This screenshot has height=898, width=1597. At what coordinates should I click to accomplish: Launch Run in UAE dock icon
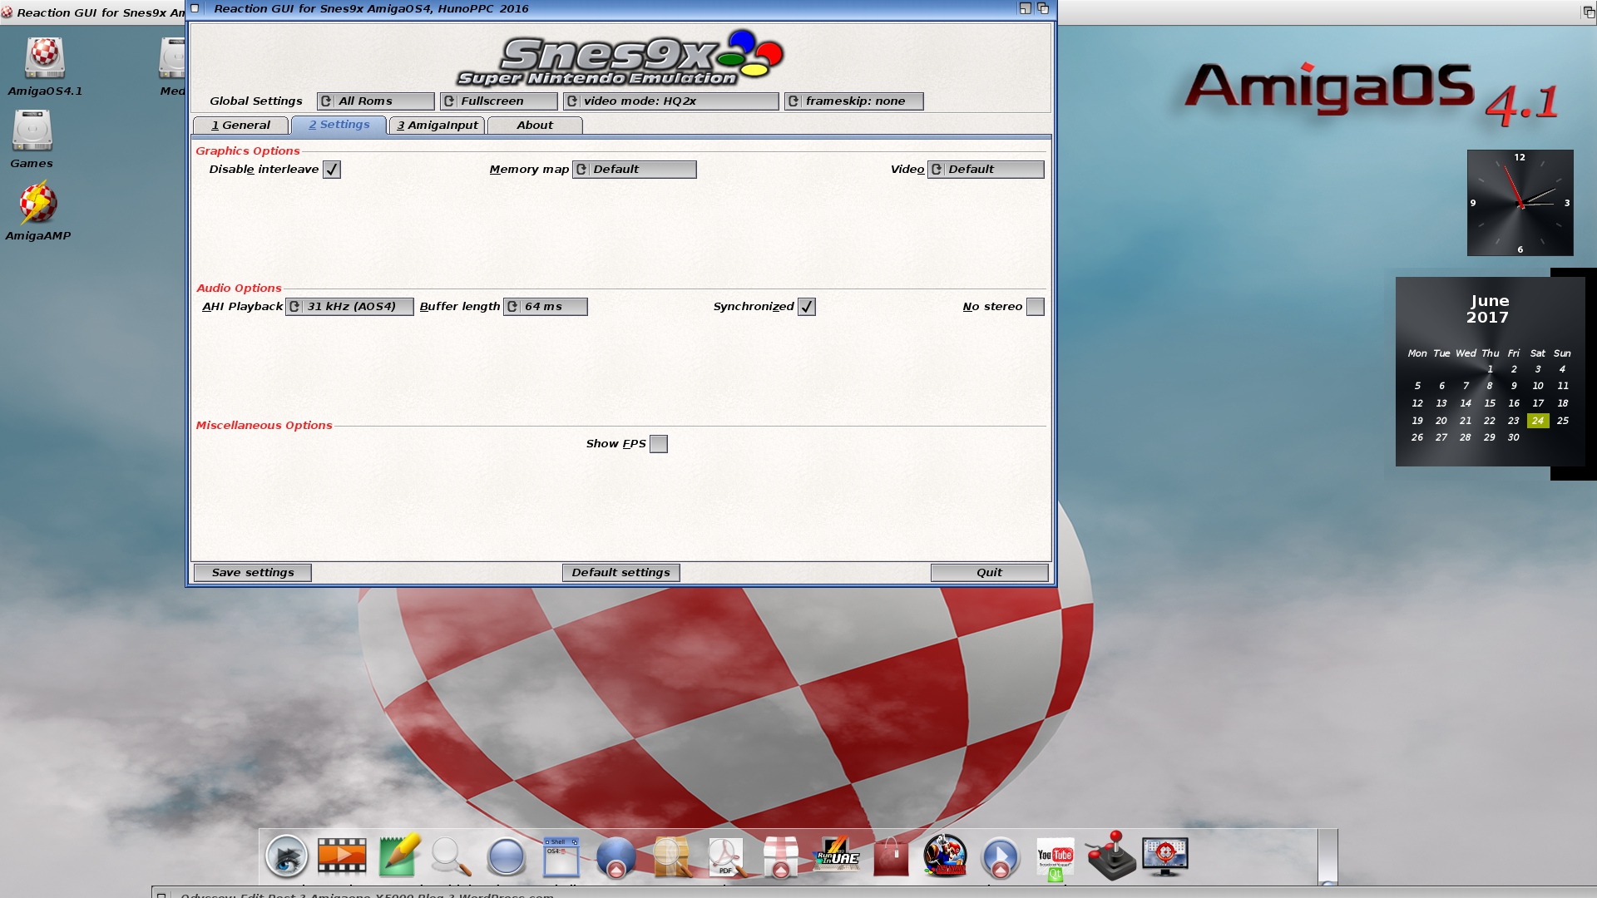[x=836, y=855]
